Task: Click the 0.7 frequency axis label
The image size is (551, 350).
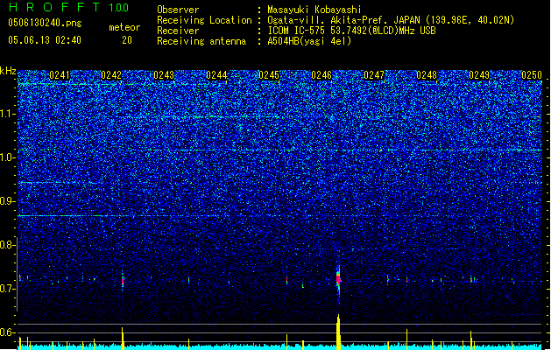Action: [8, 289]
